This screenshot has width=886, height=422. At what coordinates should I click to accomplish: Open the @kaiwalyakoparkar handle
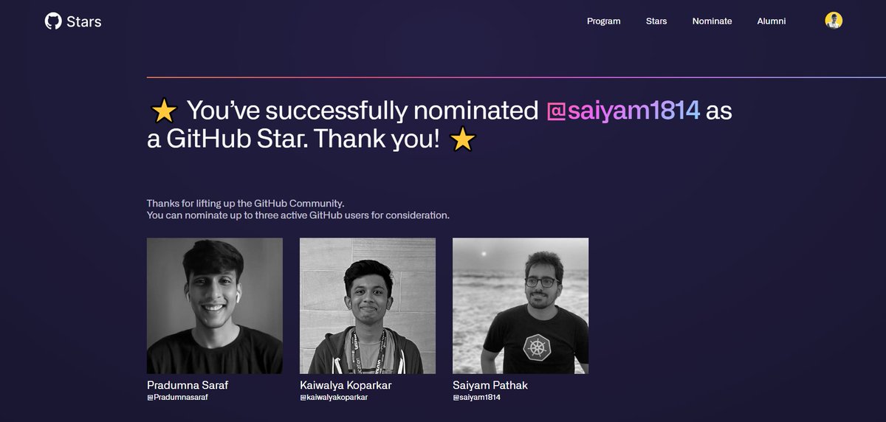pyautogui.click(x=334, y=398)
